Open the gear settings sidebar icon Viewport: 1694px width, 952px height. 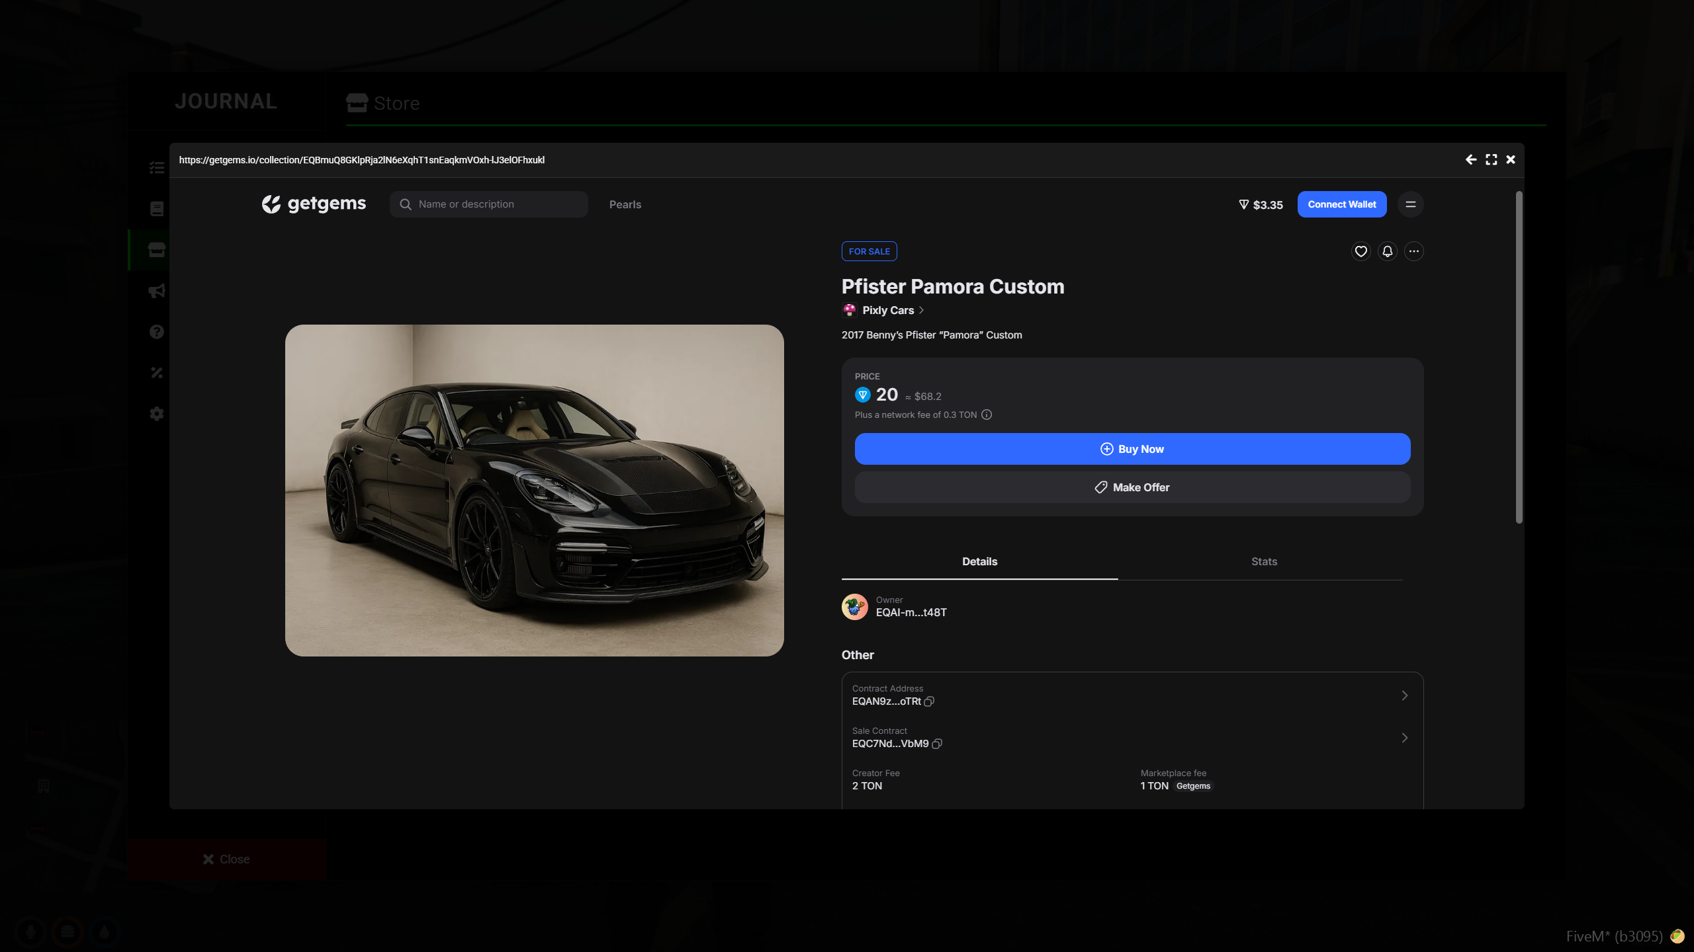coord(156,414)
